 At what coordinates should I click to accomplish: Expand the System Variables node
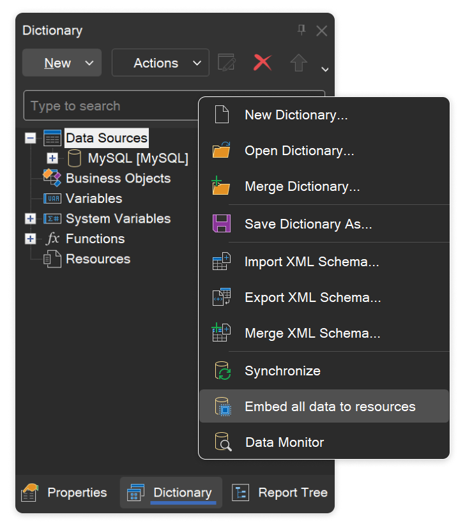pos(31,219)
